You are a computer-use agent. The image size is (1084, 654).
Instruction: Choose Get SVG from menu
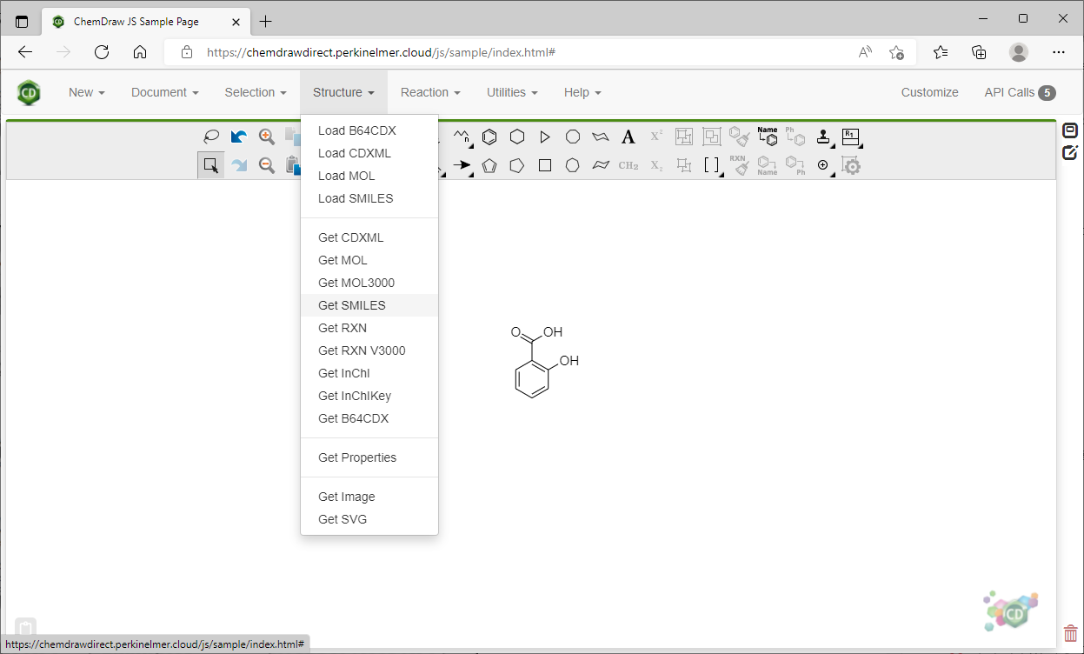coord(369,519)
